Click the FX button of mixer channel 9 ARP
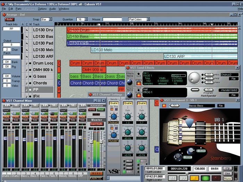Screen dimensions: 243x182 [81, 114]
